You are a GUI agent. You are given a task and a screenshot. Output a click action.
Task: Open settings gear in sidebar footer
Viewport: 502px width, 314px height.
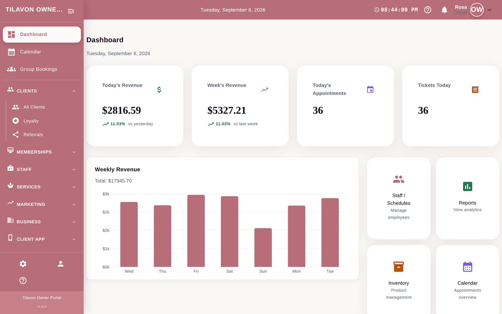[x=23, y=264]
